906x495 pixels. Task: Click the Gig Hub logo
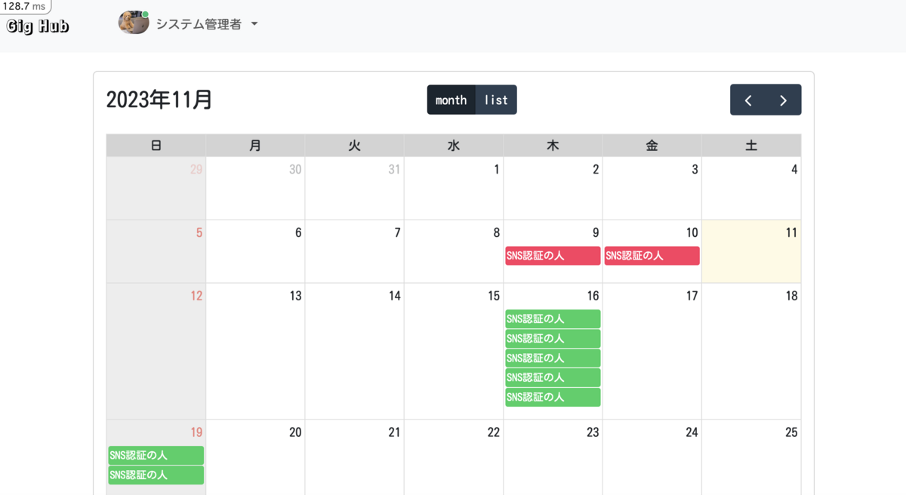click(38, 26)
